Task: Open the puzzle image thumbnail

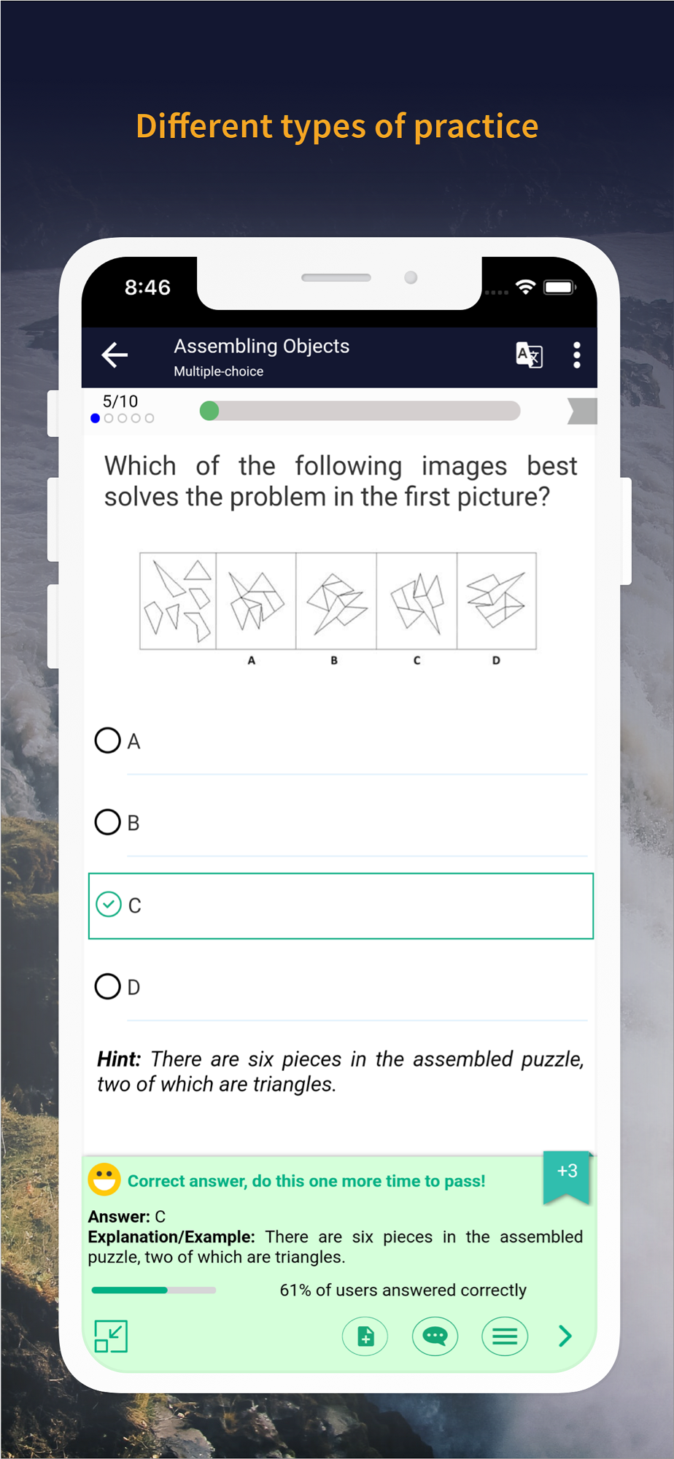Action: [x=338, y=608]
